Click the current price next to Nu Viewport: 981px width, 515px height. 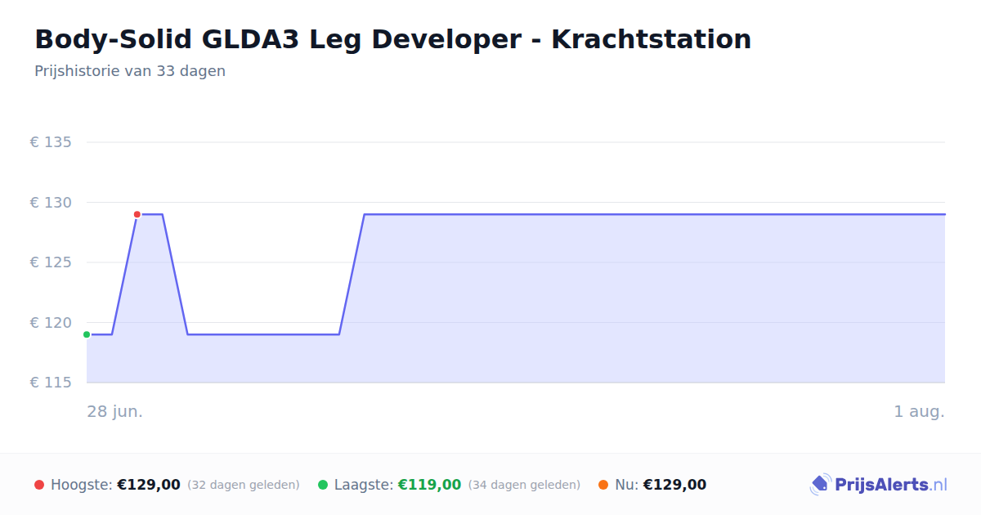tap(674, 485)
